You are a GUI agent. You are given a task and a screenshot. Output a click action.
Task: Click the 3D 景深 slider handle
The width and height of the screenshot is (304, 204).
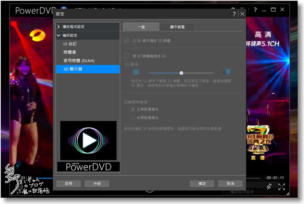[x=181, y=73]
